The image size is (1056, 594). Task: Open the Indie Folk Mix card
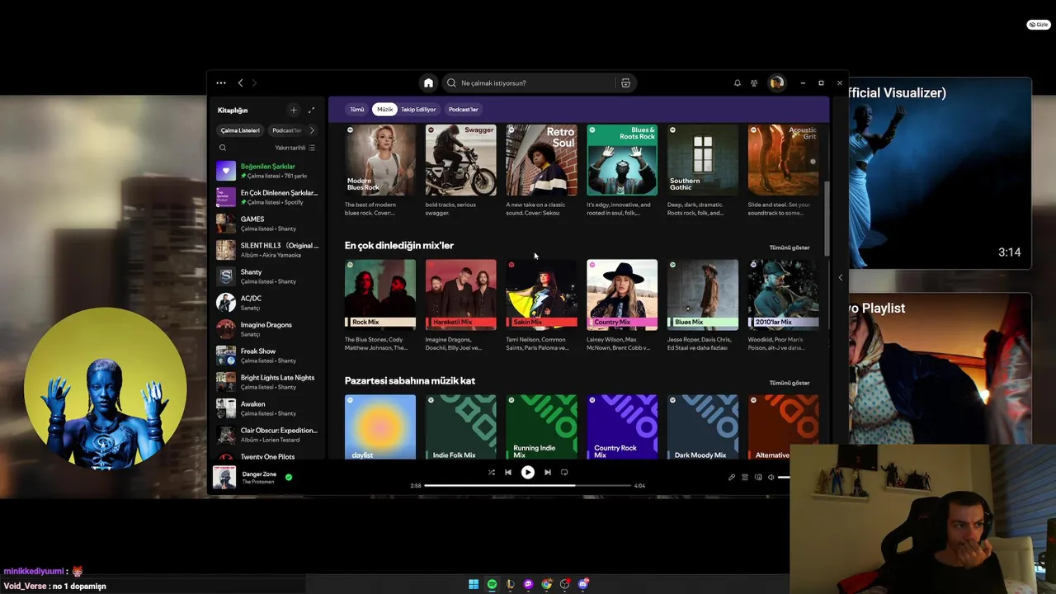click(x=461, y=427)
